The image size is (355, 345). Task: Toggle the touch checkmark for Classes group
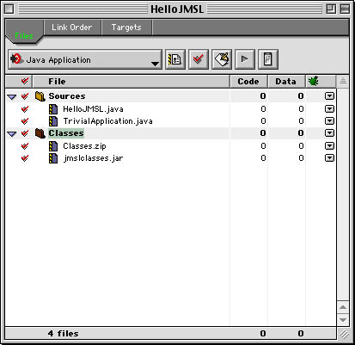coord(25,133)
